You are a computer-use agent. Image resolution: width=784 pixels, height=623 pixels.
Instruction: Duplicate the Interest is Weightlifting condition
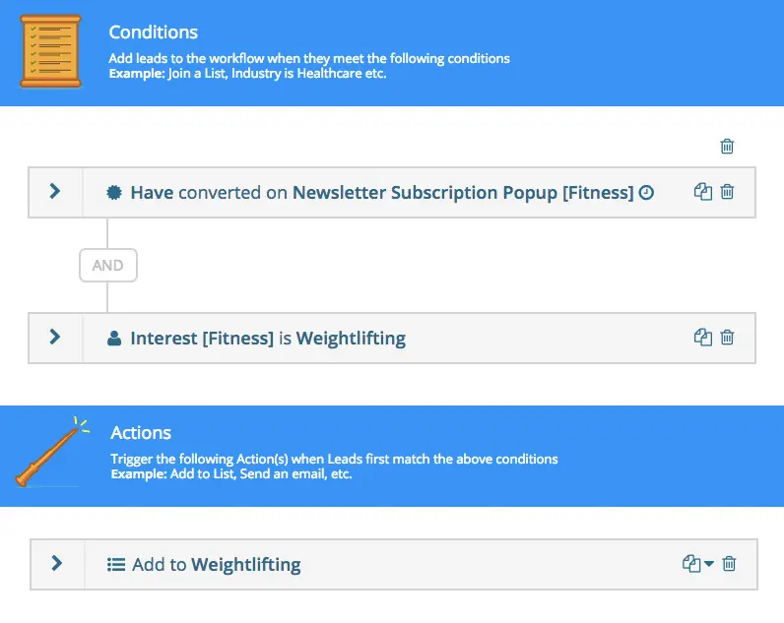[702, 338]
